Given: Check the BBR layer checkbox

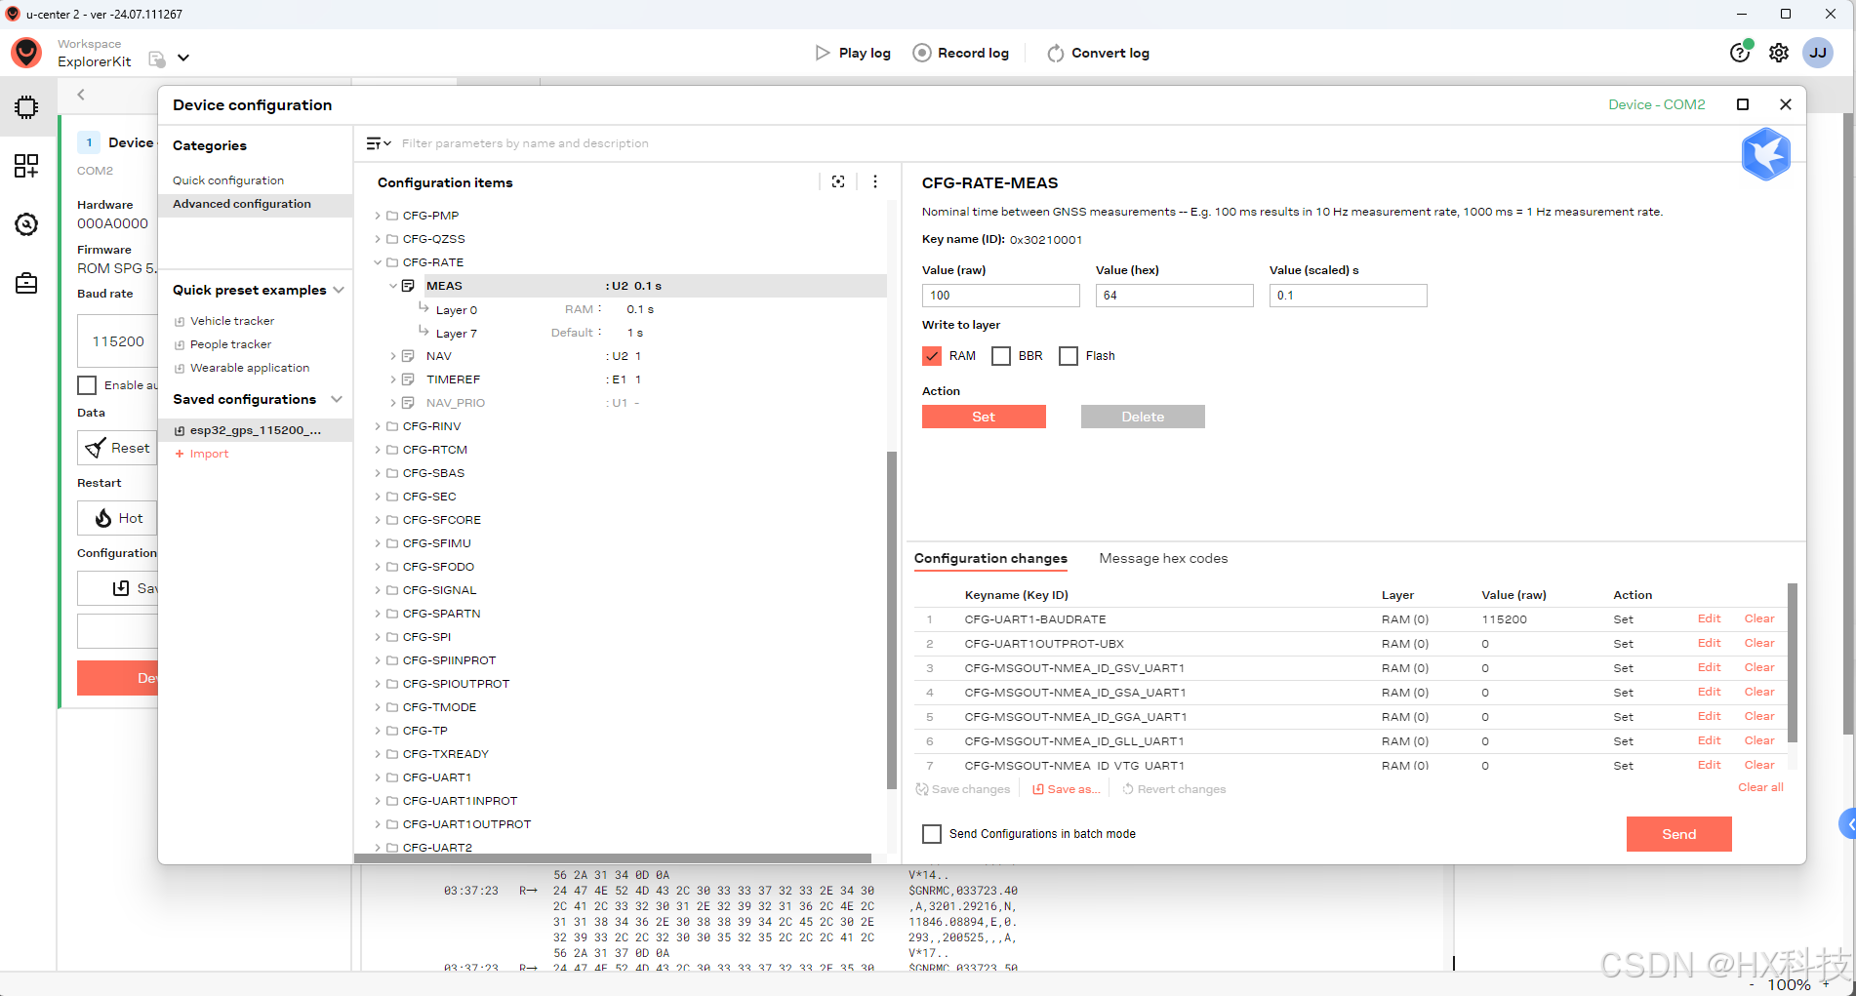Looking at the screenshot, I should click(1001, 356).
